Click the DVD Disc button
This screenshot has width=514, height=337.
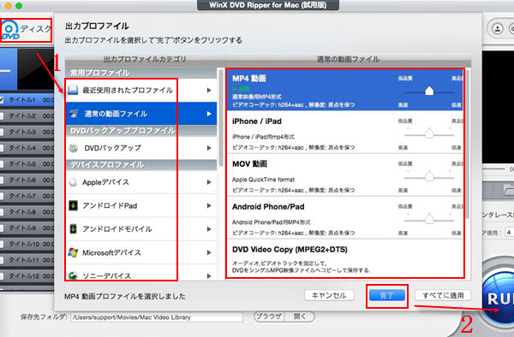coord(26,31)
